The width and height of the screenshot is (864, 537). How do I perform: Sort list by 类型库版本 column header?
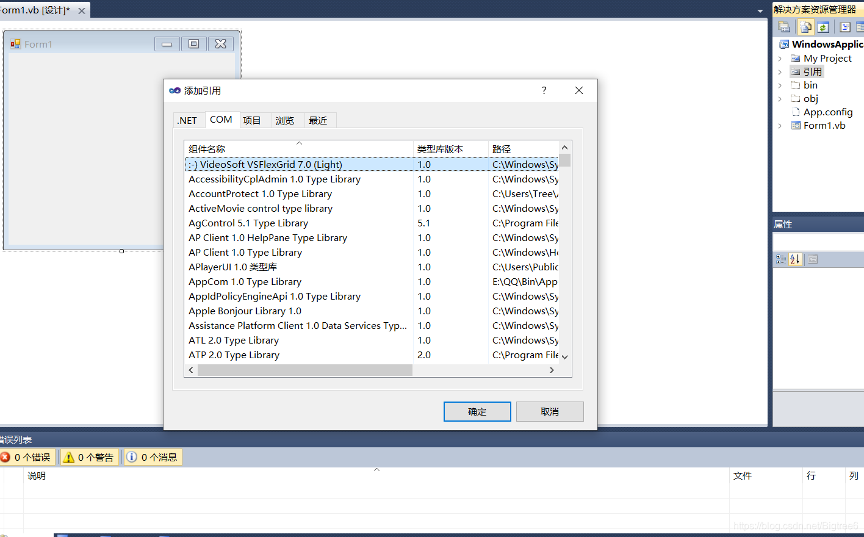(x=451, y=149)
